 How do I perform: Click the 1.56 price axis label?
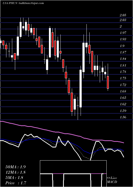pyautogui.click(x=123, y=117)
